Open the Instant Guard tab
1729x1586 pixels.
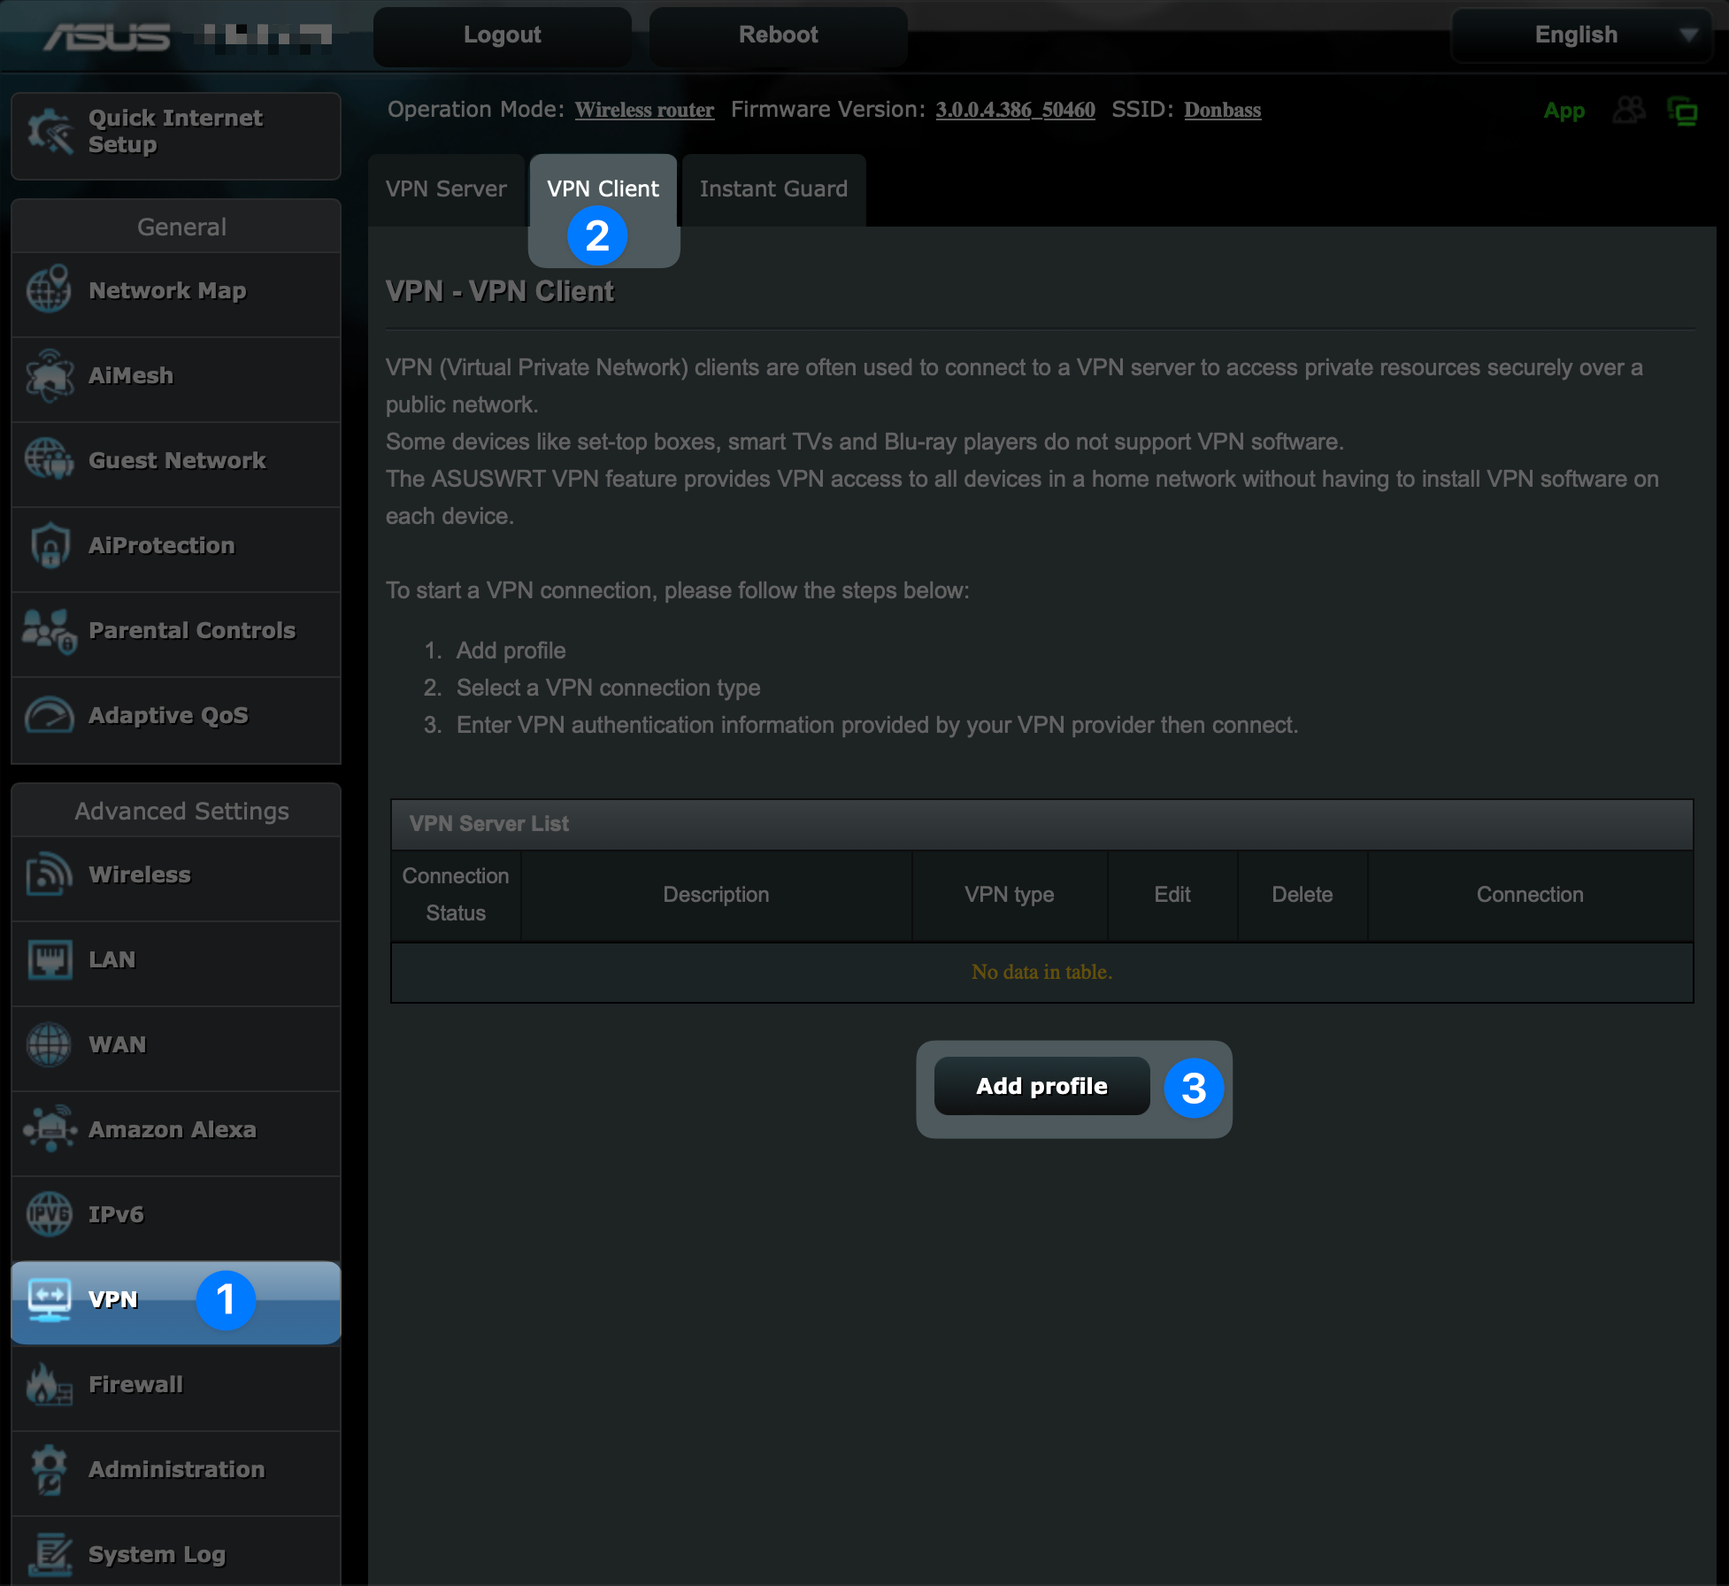point(773,189)
